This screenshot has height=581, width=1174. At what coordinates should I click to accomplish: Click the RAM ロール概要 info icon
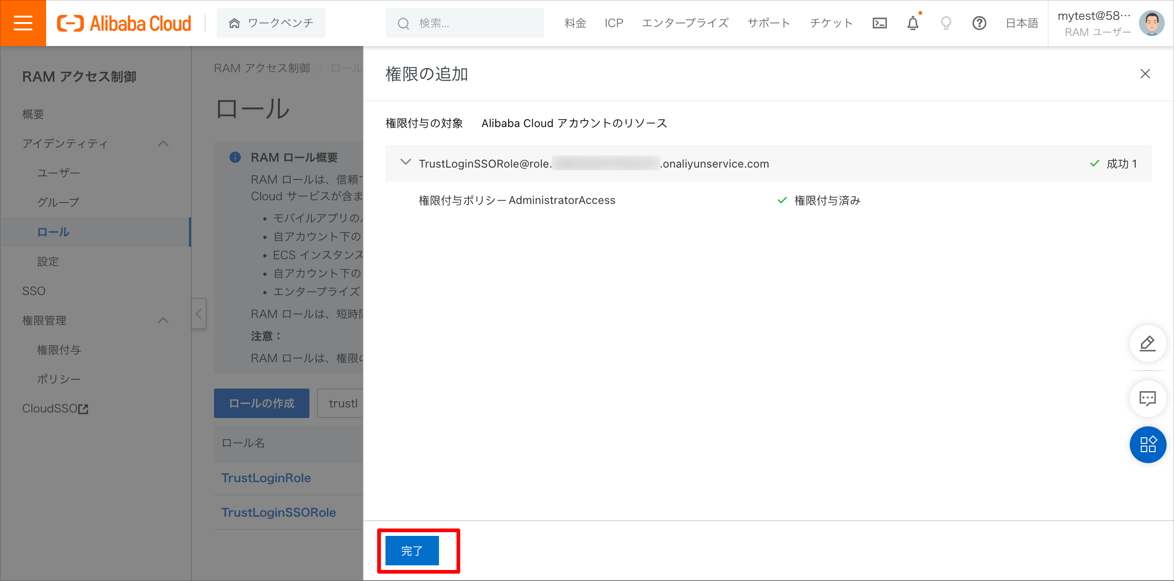(x=235, y=157)
